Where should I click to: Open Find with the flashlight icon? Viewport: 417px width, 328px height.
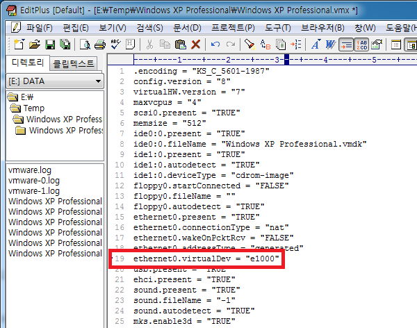[250, 44]
